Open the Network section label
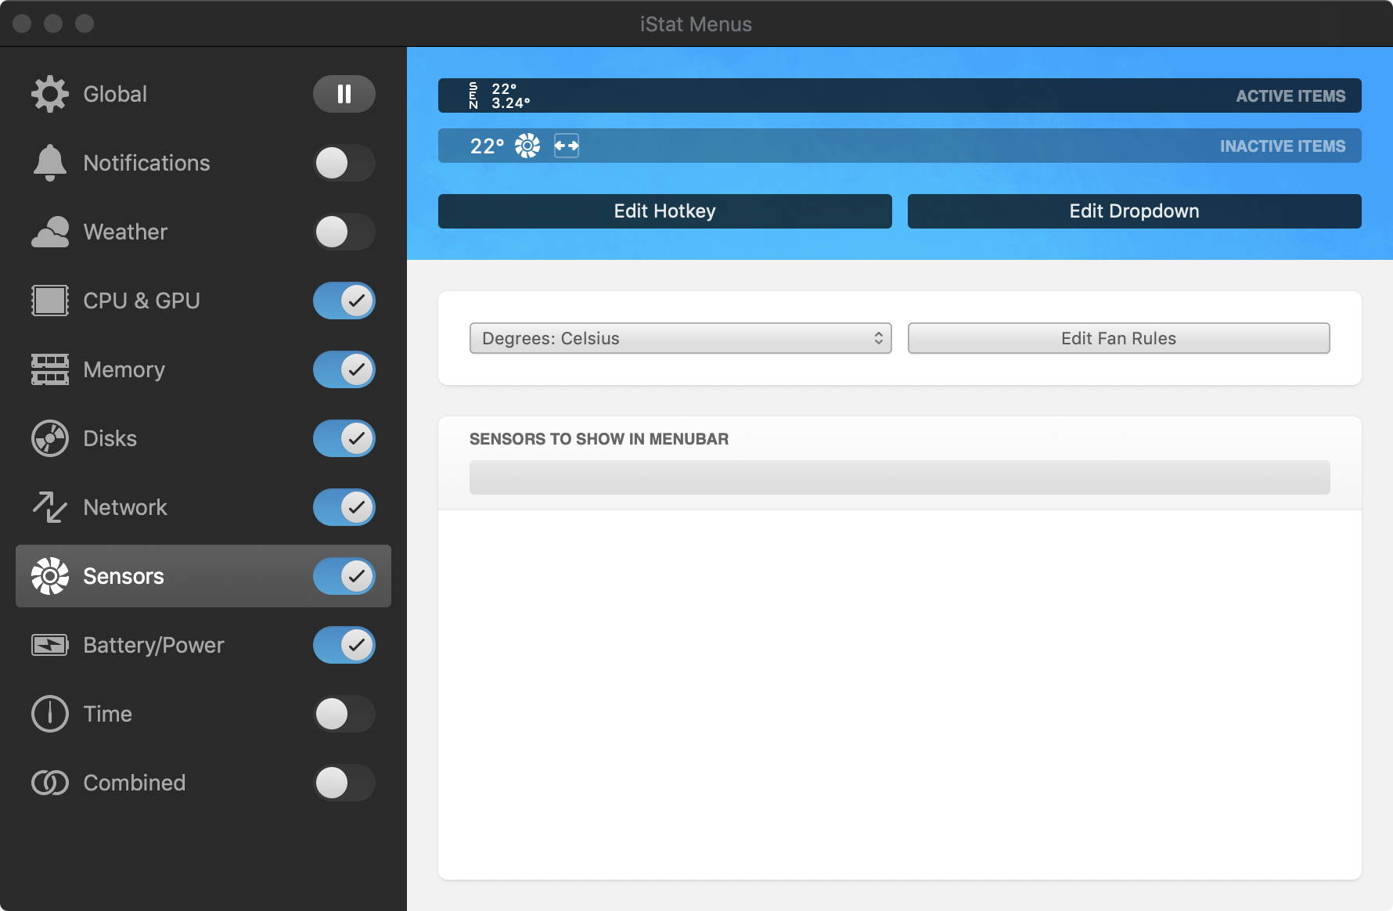This screenshot has height=911, width=1393. [125, 507]
